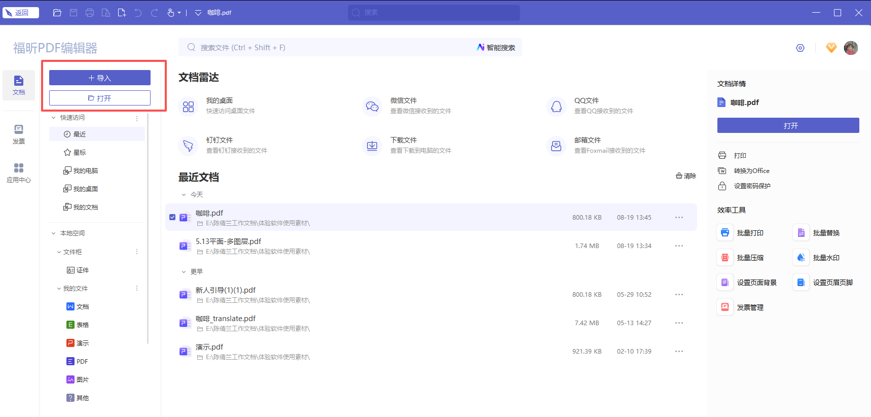
Task: Click the undo arrow icon
Action: [x=138, y=13]
